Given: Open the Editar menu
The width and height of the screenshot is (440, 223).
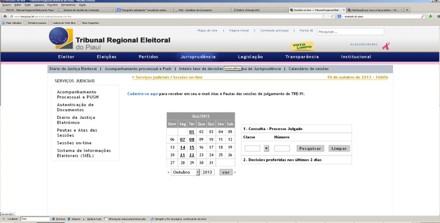Looking at the screenshot, I should (x=17, y=5).
